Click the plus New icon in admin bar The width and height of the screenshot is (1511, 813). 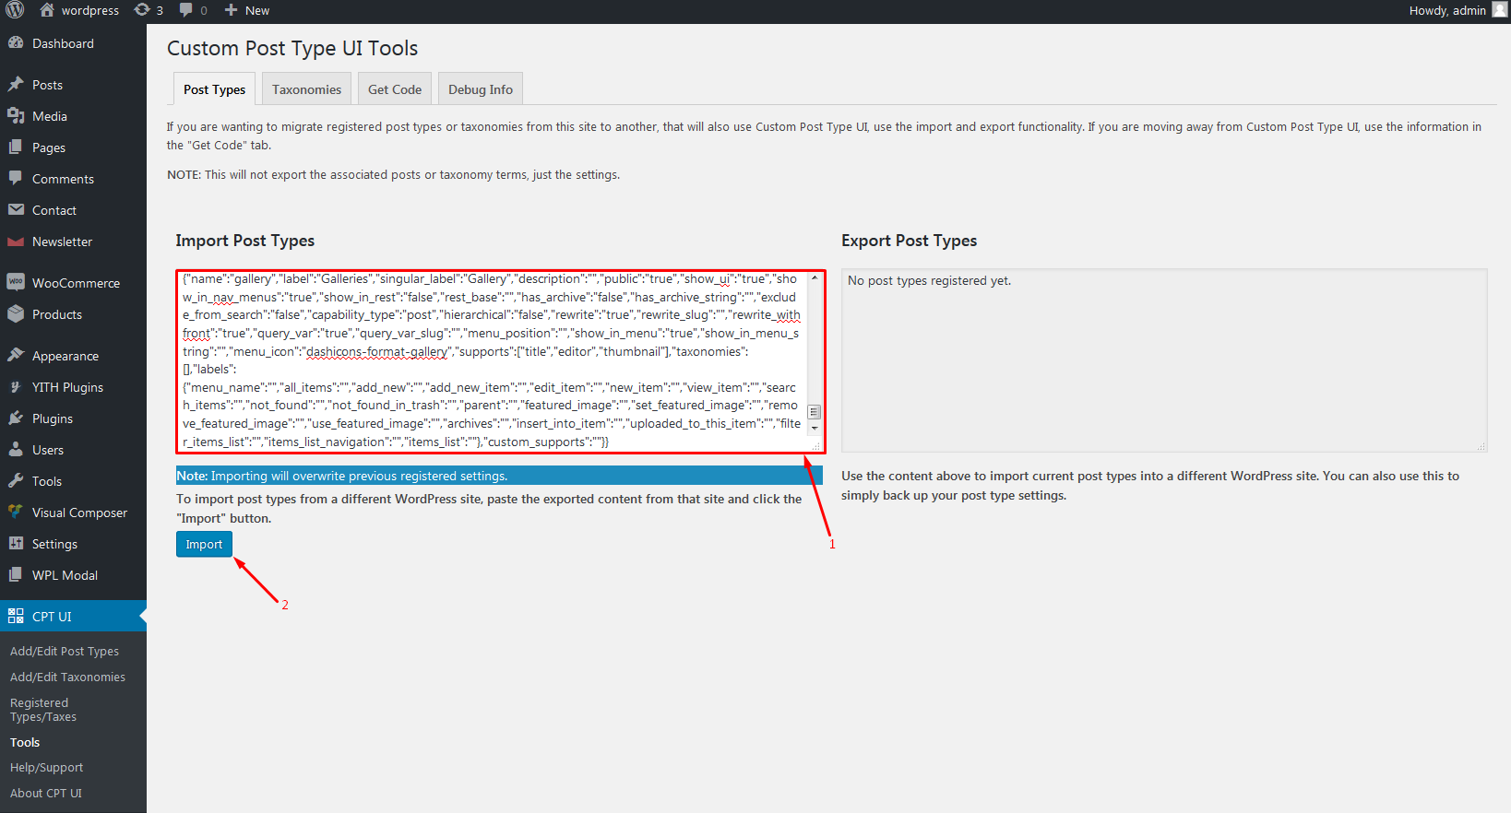(232, 10)
